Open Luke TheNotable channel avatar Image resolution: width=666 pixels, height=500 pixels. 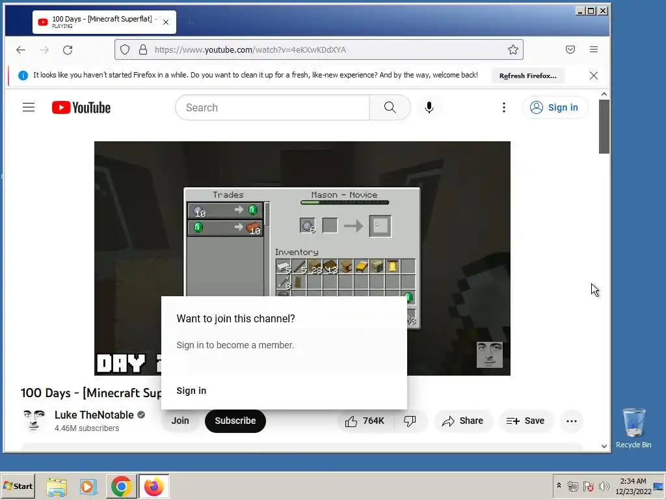click(34, 421)
